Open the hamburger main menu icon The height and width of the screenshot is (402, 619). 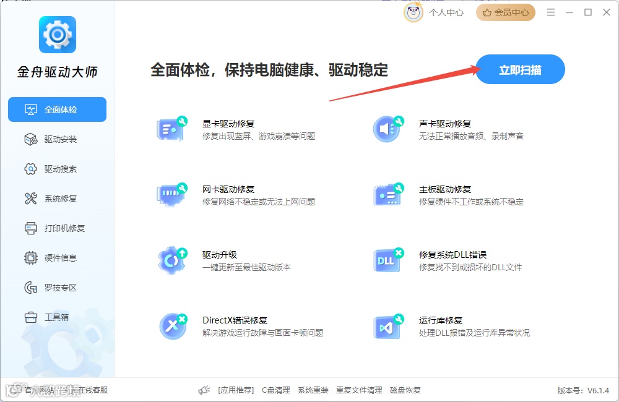click(551, 12)
